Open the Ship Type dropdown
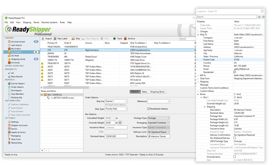This screenshot has width=273, height=165. [x=116, y=109]
